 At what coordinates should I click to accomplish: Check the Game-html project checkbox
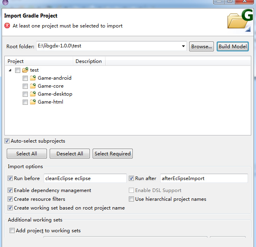pyautogui.click(x=25, y=102)
